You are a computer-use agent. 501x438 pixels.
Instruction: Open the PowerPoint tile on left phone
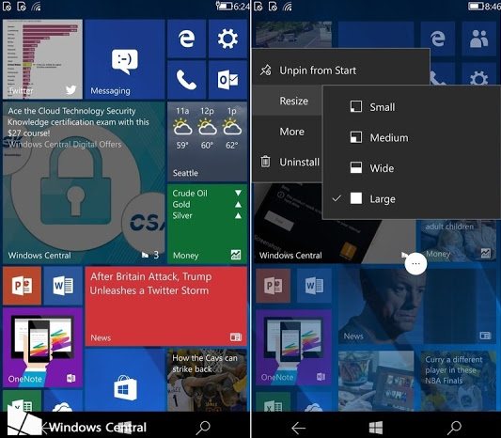tap(22, 286)
